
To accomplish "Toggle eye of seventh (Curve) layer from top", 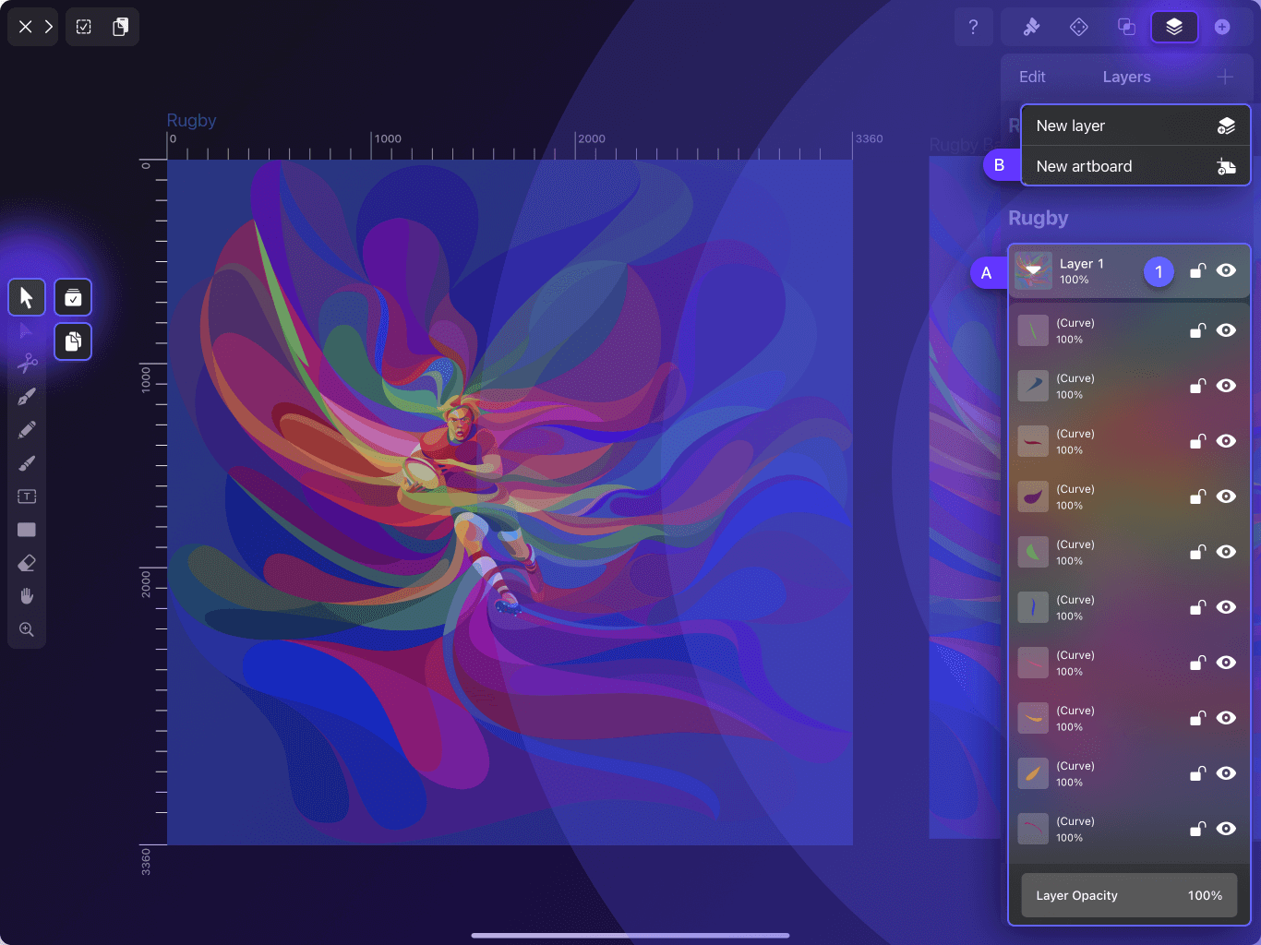I will coord(1226,663).
